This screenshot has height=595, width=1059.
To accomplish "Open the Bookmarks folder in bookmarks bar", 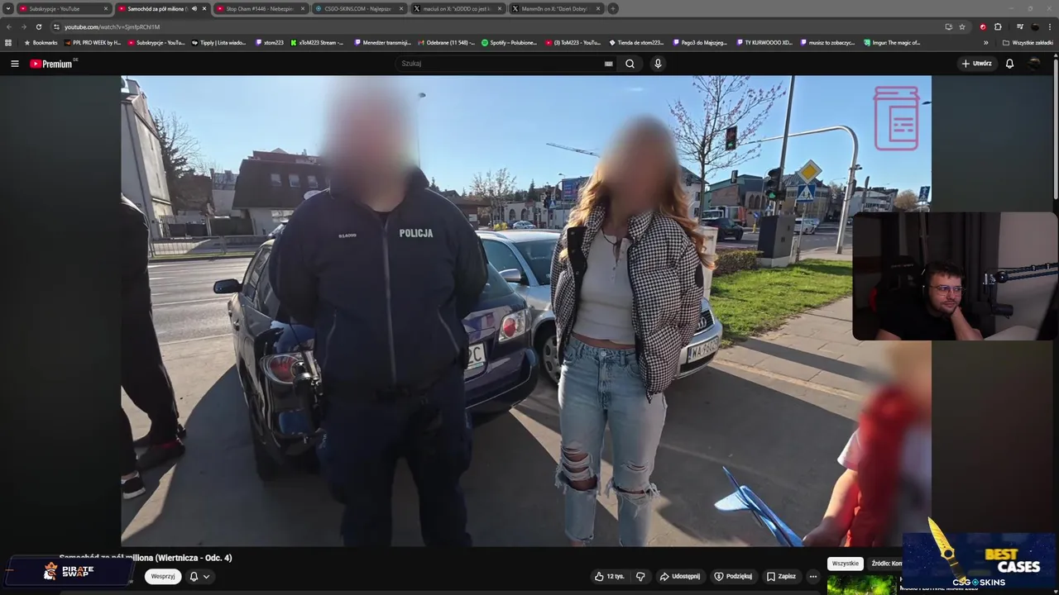I will point(41,42).
